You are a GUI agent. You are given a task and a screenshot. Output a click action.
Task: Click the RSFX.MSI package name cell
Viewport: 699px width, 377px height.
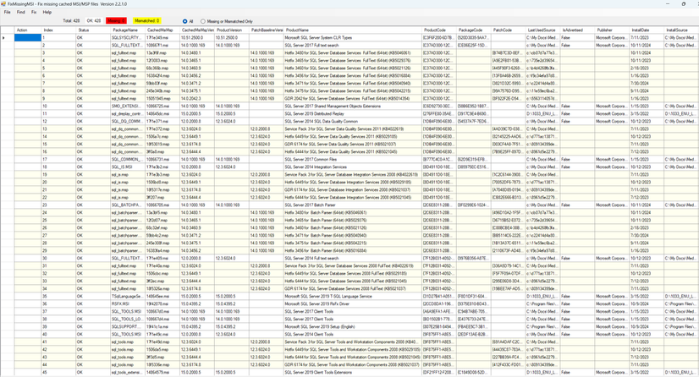[x=128, y=304]
